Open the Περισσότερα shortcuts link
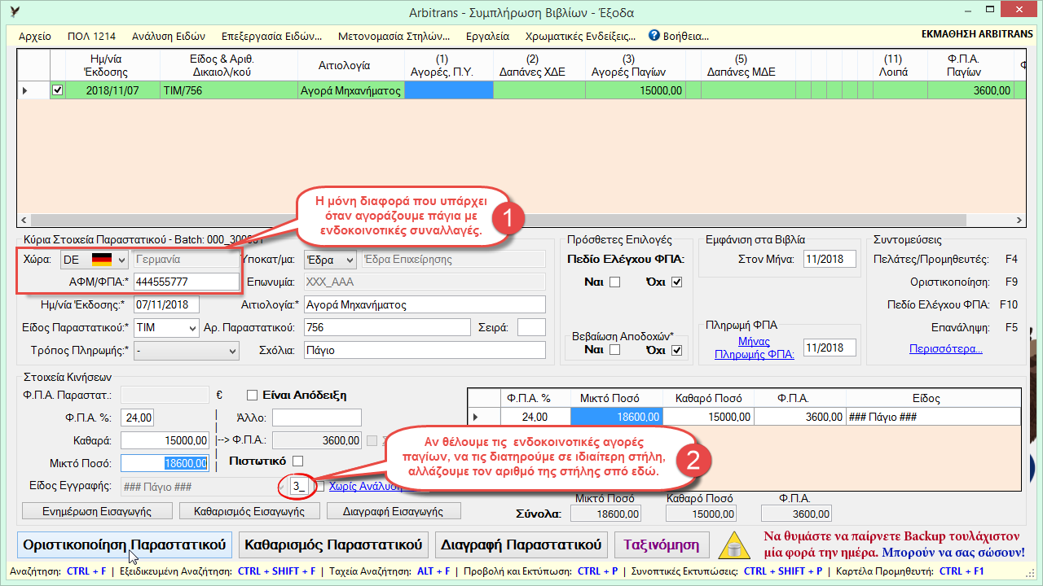1043x586 pixels. click(945, 349)
